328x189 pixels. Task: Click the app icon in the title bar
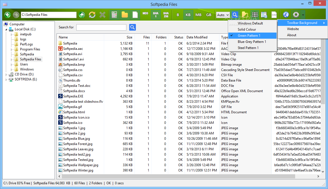coord(5,4)
